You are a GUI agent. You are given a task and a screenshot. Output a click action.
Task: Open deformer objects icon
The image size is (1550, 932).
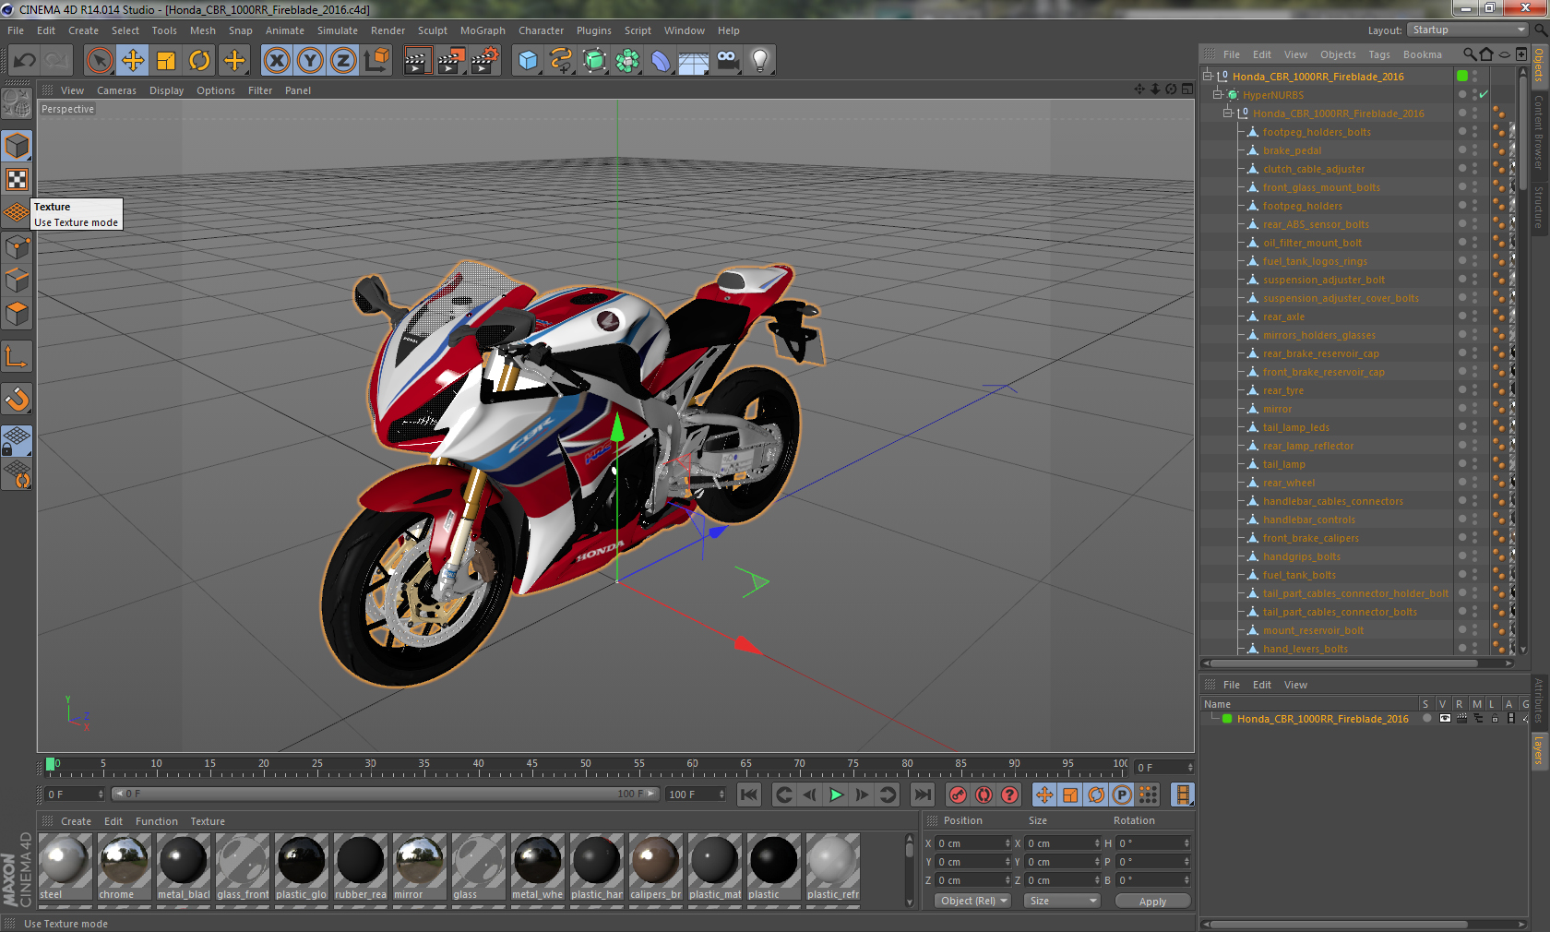click(661, 61)
